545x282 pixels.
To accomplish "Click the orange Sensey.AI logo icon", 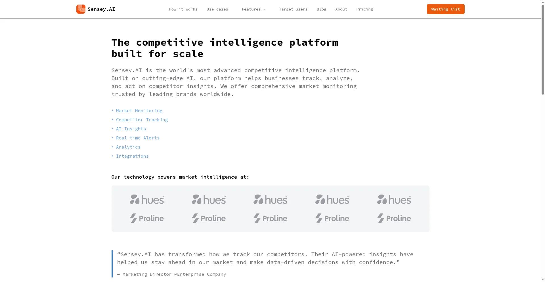I will point(81,9).
